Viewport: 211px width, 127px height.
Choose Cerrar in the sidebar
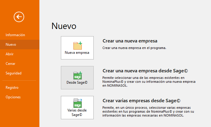pyautogui.click(x=10, y=64)
